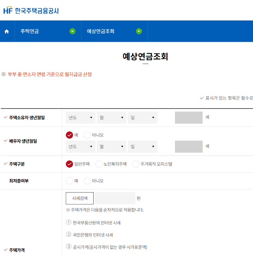Image resolution: width=253 pixels, height=256 pixels.
Task: Open homeowner birth 월 dropdown
Action: (x=112, y=118)
